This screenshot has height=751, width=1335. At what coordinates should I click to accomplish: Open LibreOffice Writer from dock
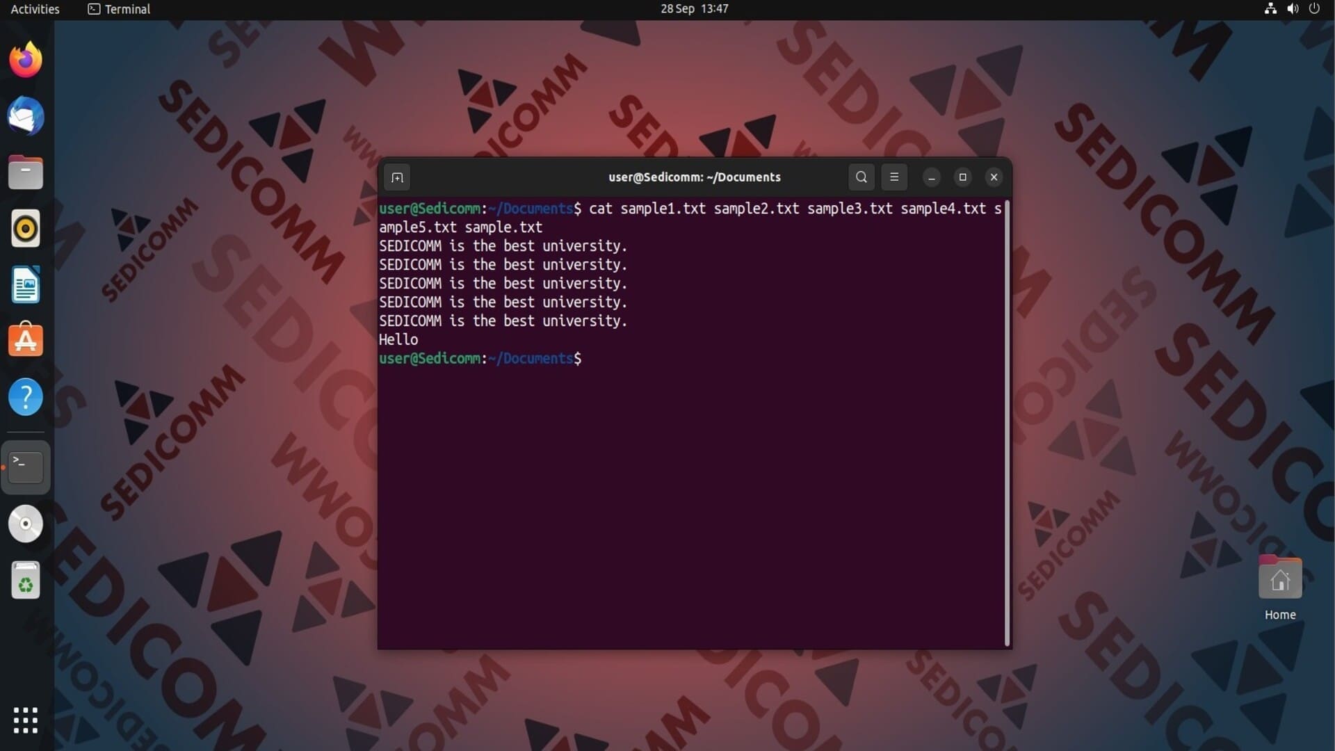tap(26, 285)
